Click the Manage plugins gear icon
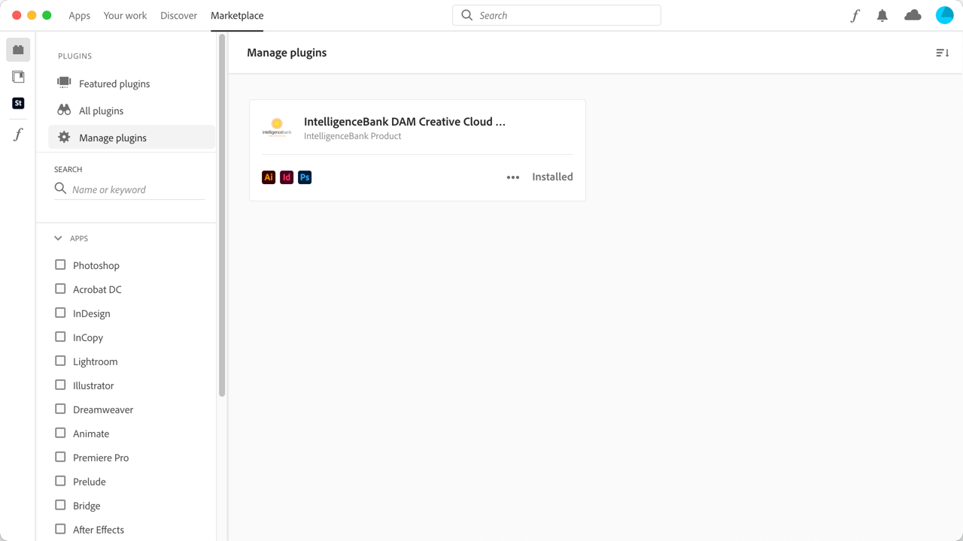Image resolution: width=963 pixels, height=541 pixels. click(64, 137)
